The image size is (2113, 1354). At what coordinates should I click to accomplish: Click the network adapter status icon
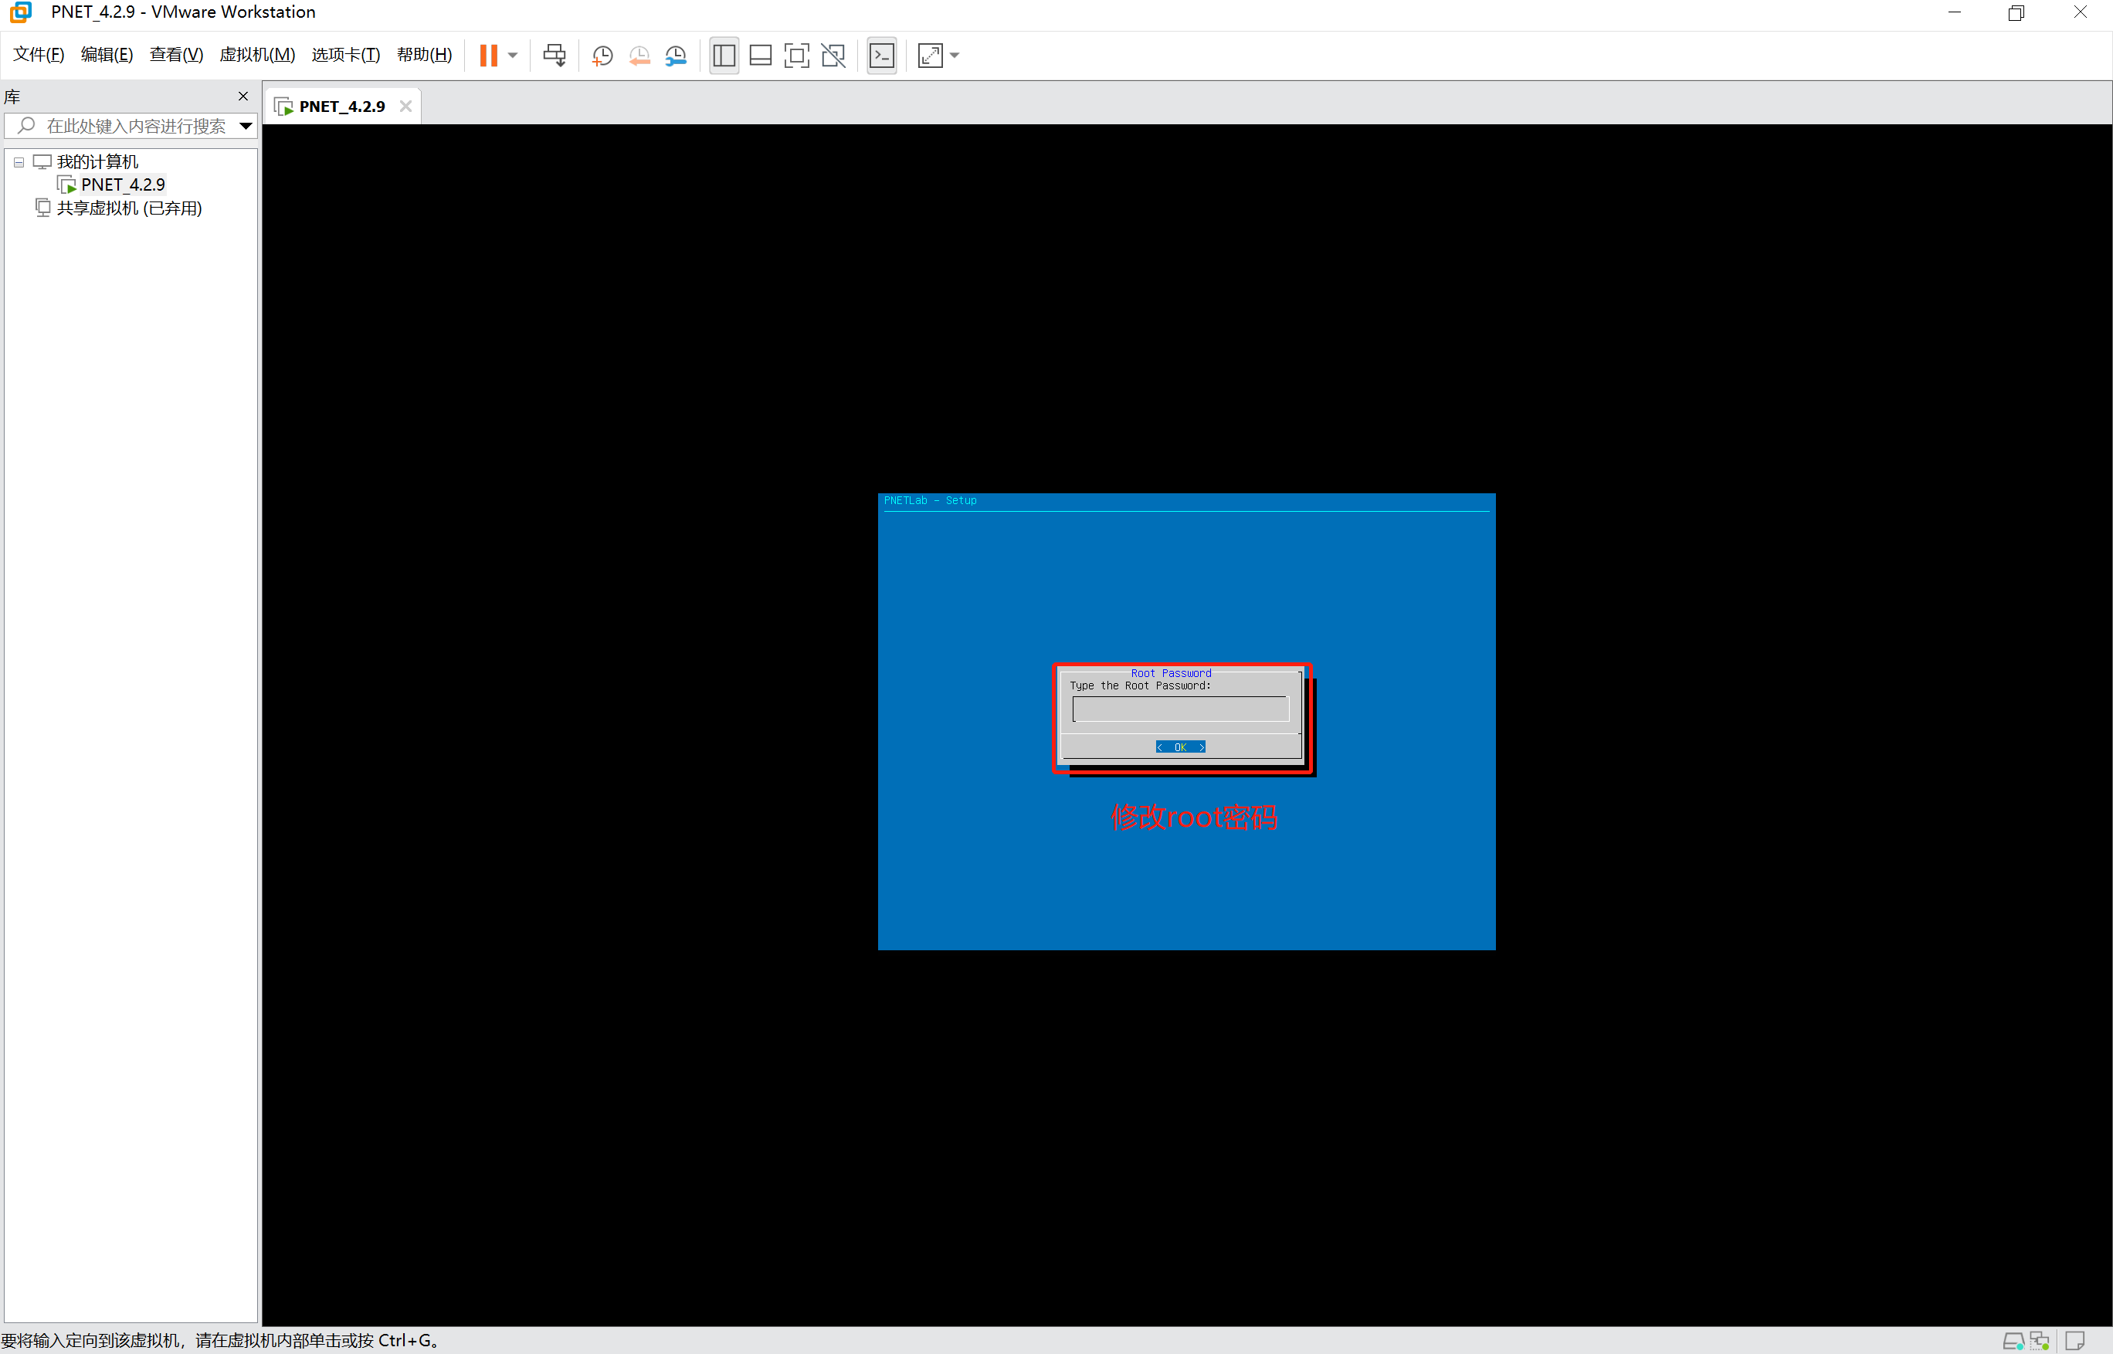(x=2040, y=1341)
